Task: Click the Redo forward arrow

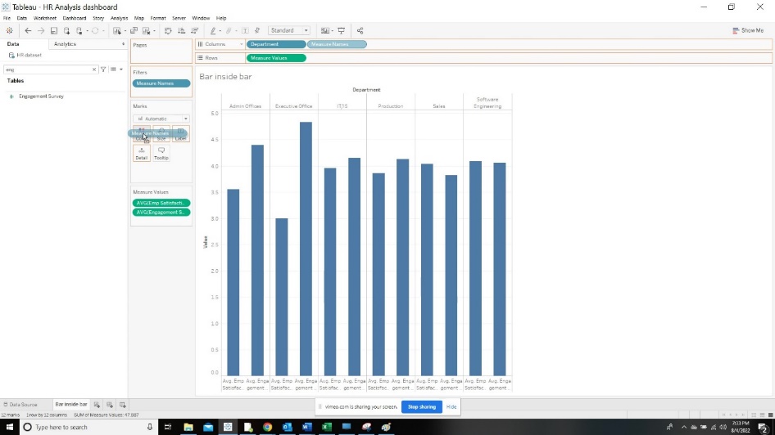Action: [41, 30]
